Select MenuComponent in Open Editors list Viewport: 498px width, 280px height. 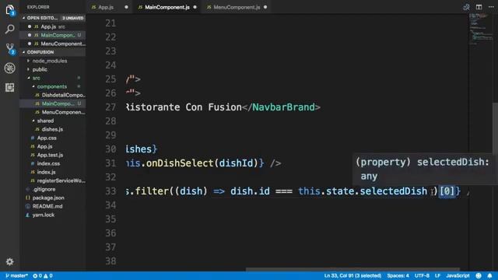[52, 44]
